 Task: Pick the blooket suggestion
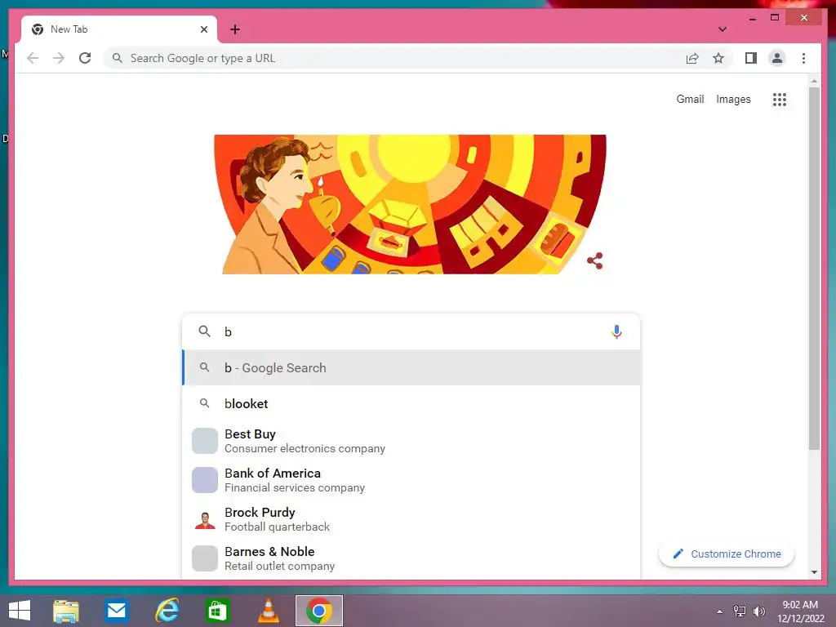[411, 403]
